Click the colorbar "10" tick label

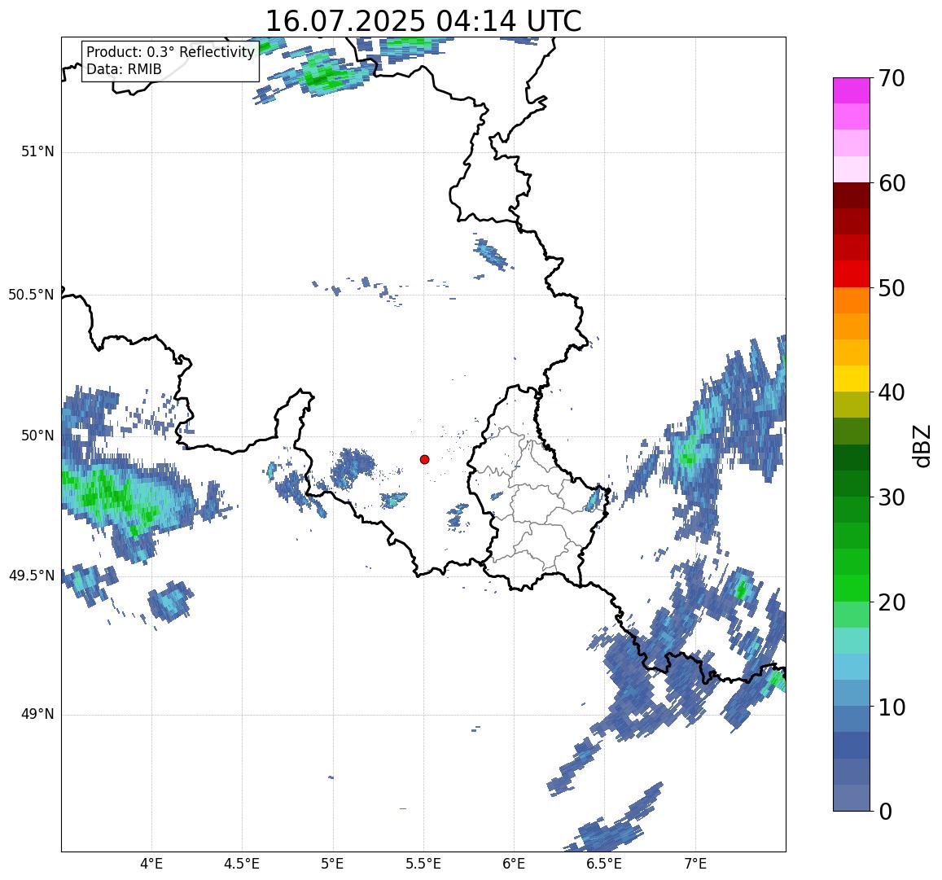[x=892, y=707]
